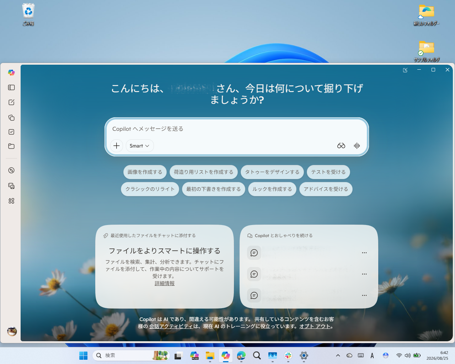Select the テストを受ける suggestion
The height and width of the screenshot is (364, 455).
(328, 172)
